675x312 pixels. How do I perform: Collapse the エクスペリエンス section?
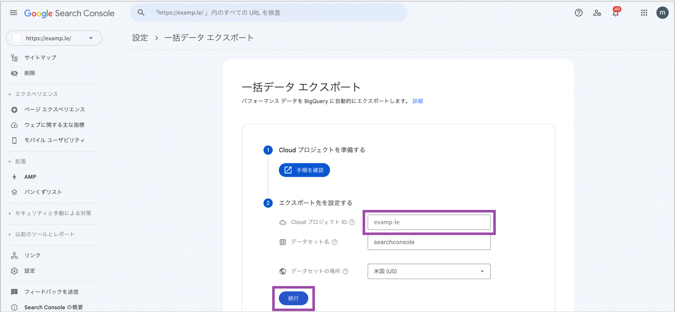[10, 94]
